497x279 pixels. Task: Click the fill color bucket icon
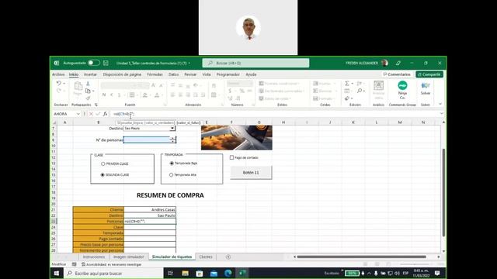click(145, 95)
